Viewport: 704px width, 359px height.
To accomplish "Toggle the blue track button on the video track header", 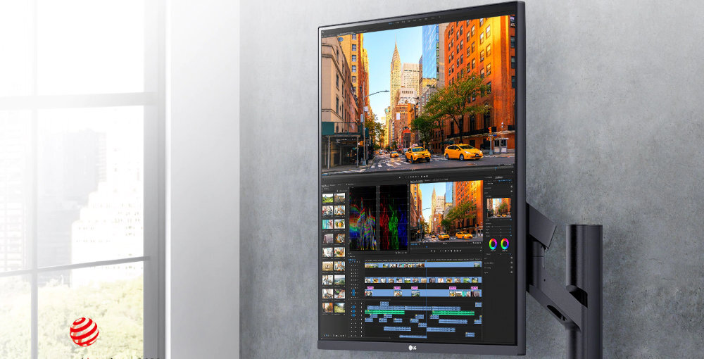I will 353,292.
